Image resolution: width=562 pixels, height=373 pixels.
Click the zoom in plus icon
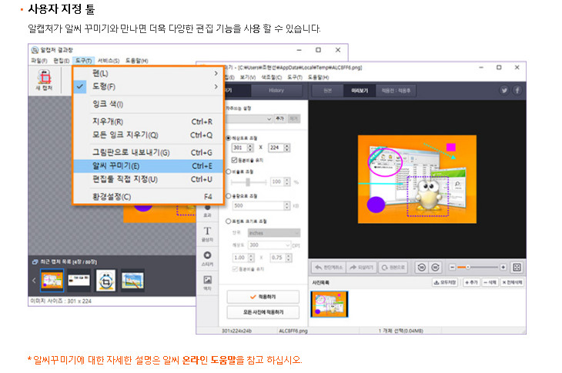[503, 268]
